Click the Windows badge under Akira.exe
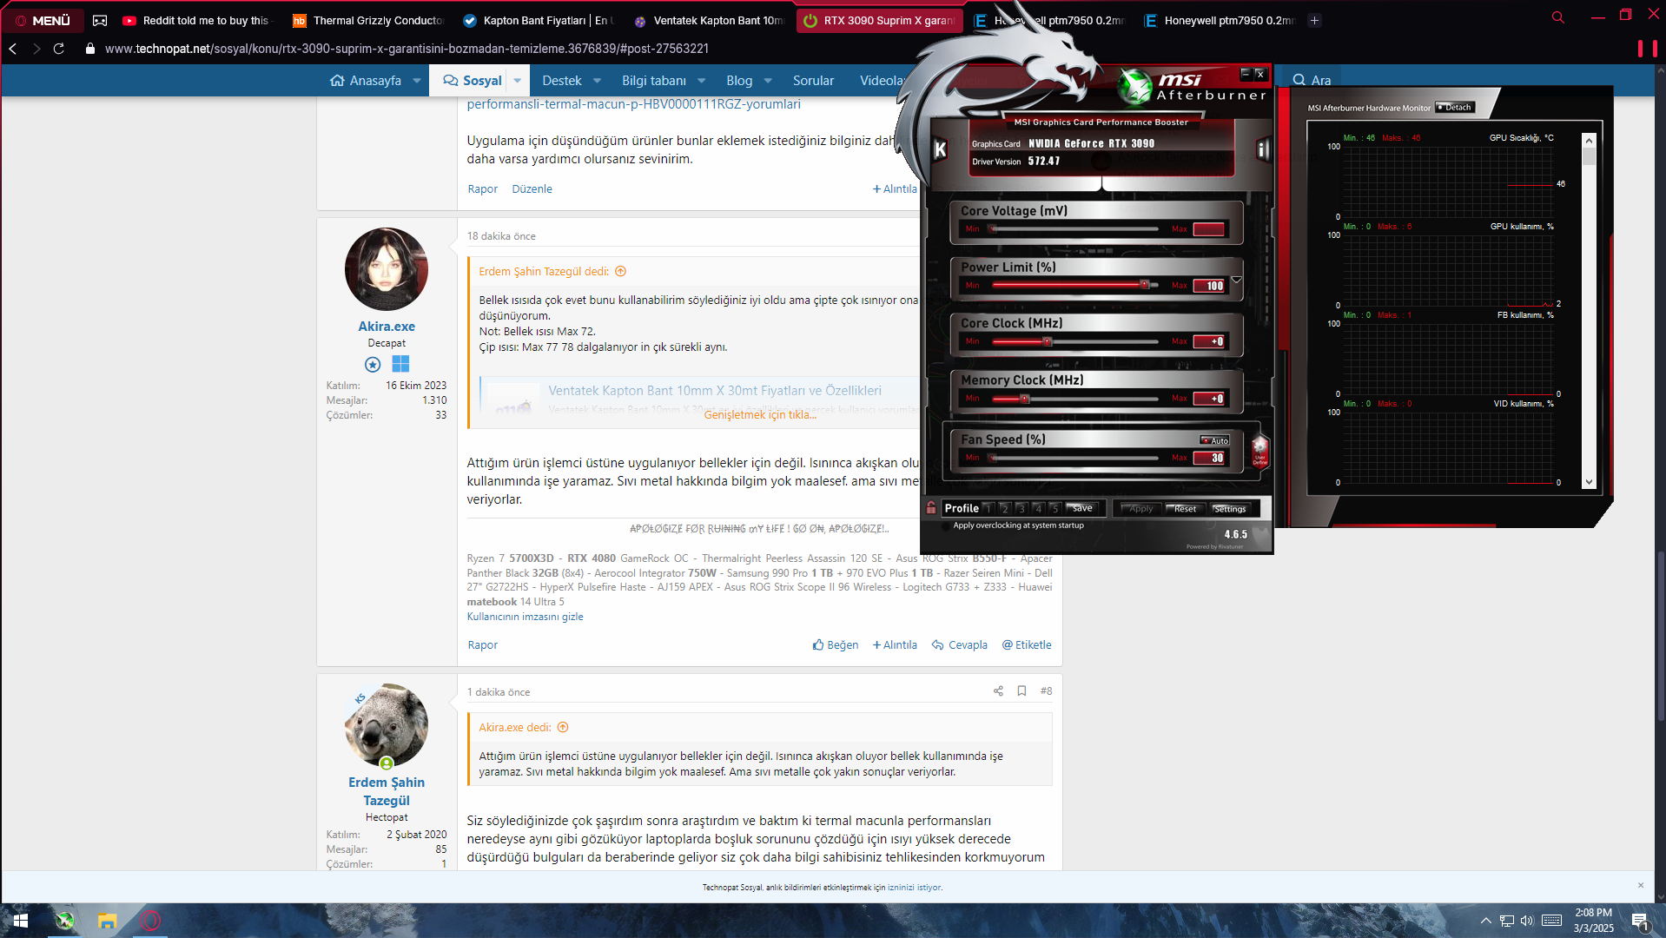The height and width of the screenshot is (938, 1666). tap(400, 364)
